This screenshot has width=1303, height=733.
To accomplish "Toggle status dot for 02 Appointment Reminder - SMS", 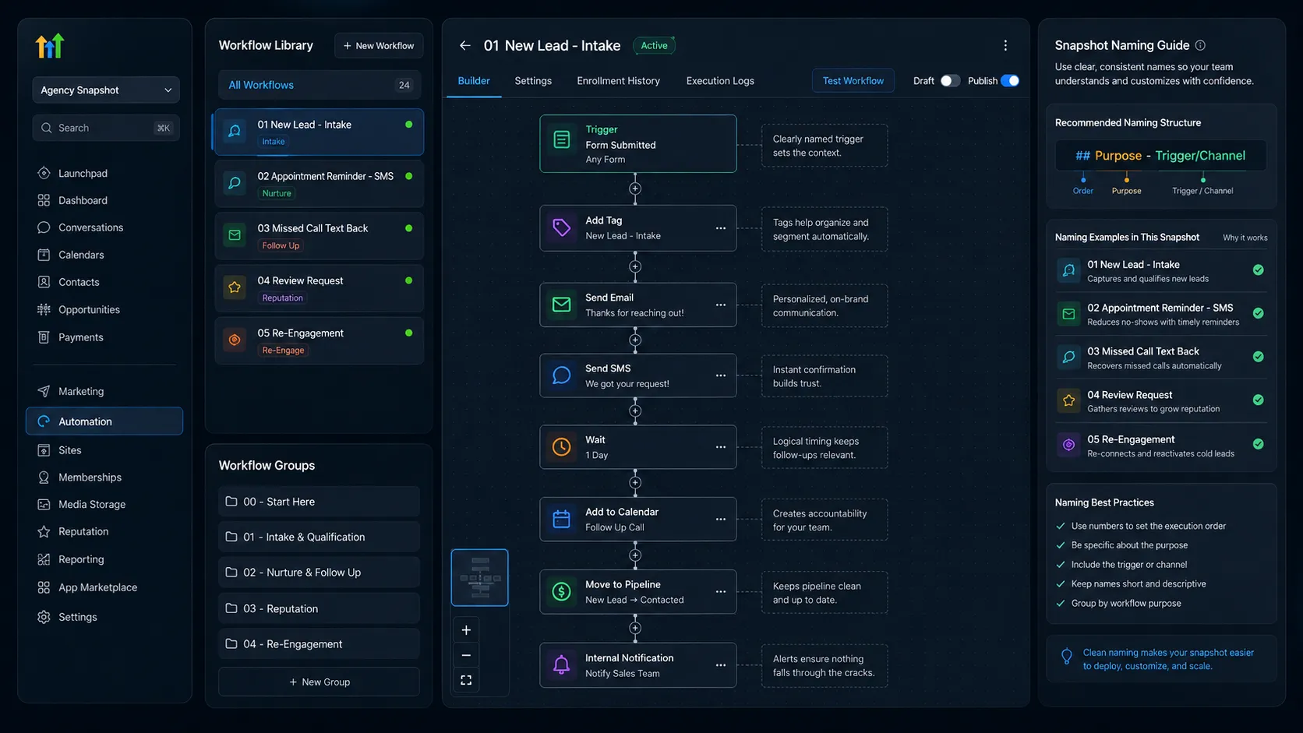I will point(408,176).
